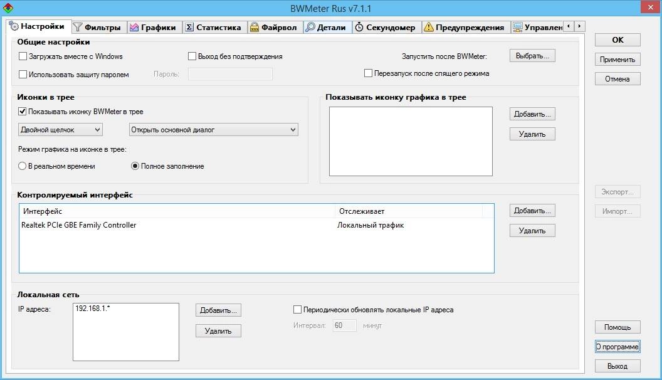This screenshot has width=662, height=380.
Task: Click Добавить... for monitored interface
Action: click(532, 210)
